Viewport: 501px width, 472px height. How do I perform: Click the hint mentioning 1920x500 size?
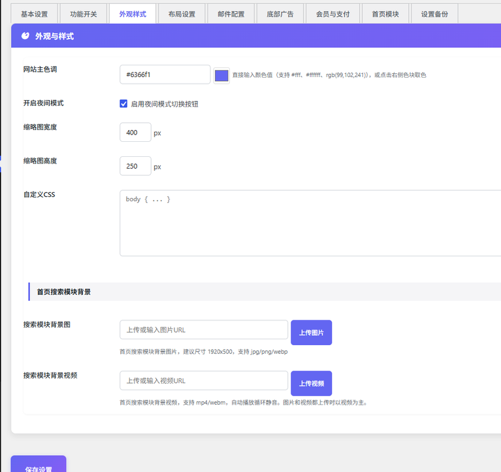click(x=204, y=352)
